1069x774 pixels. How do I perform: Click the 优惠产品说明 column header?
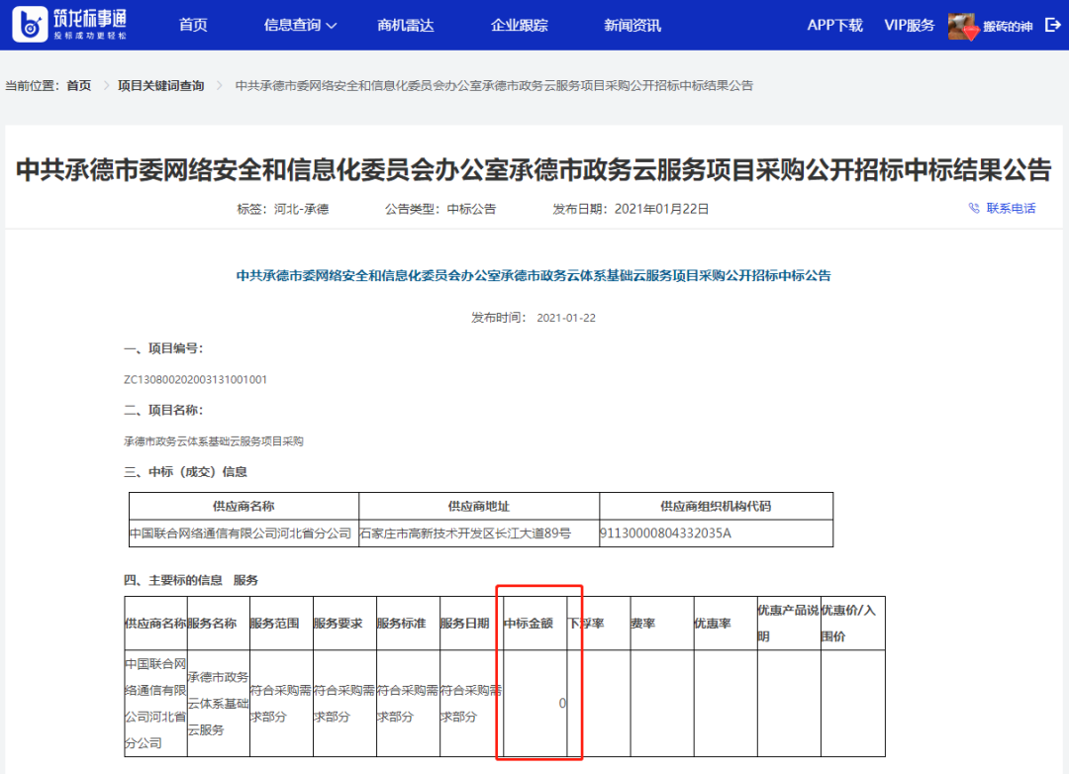click(789, 624)
